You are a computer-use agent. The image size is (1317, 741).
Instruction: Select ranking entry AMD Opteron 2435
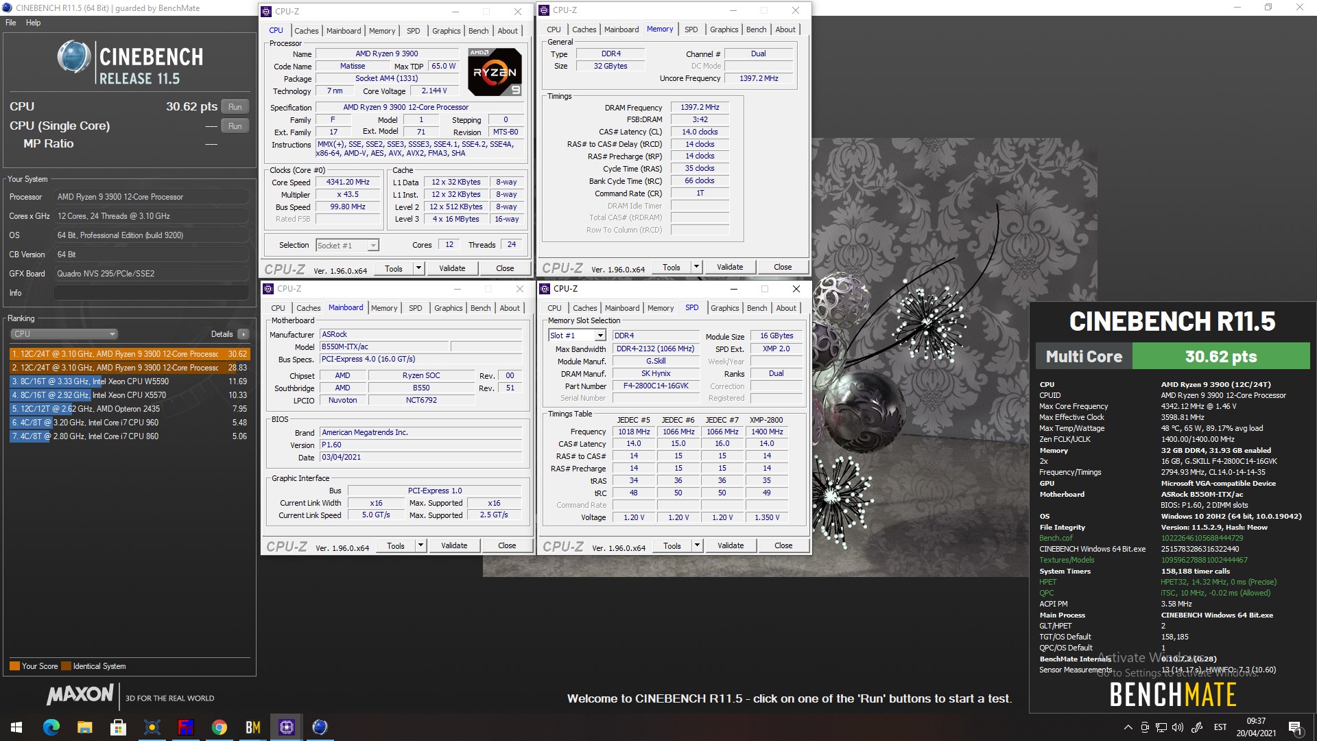coord(130,409)
